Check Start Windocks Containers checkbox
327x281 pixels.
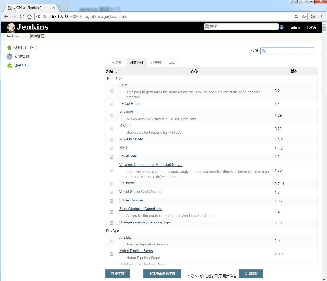(x=112, y=212)
